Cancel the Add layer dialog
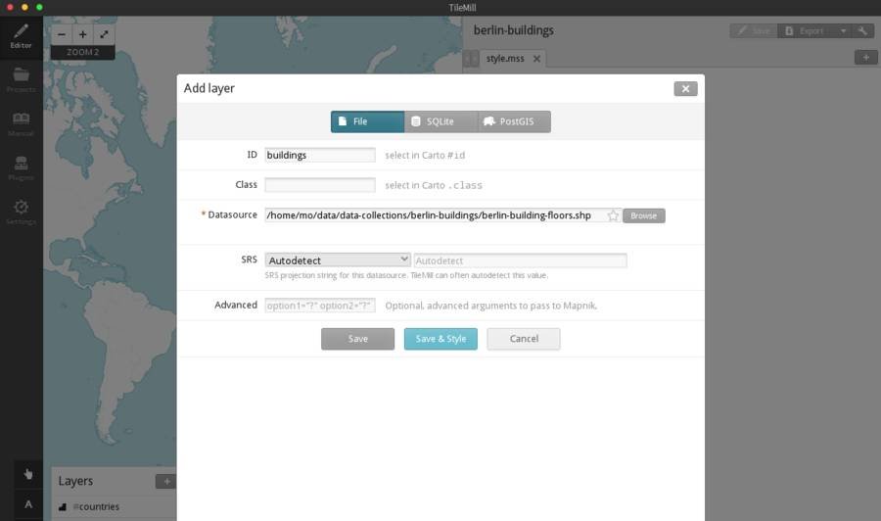Image resolution: width=881 pixels, height=521 pixels. click(524, 339)
